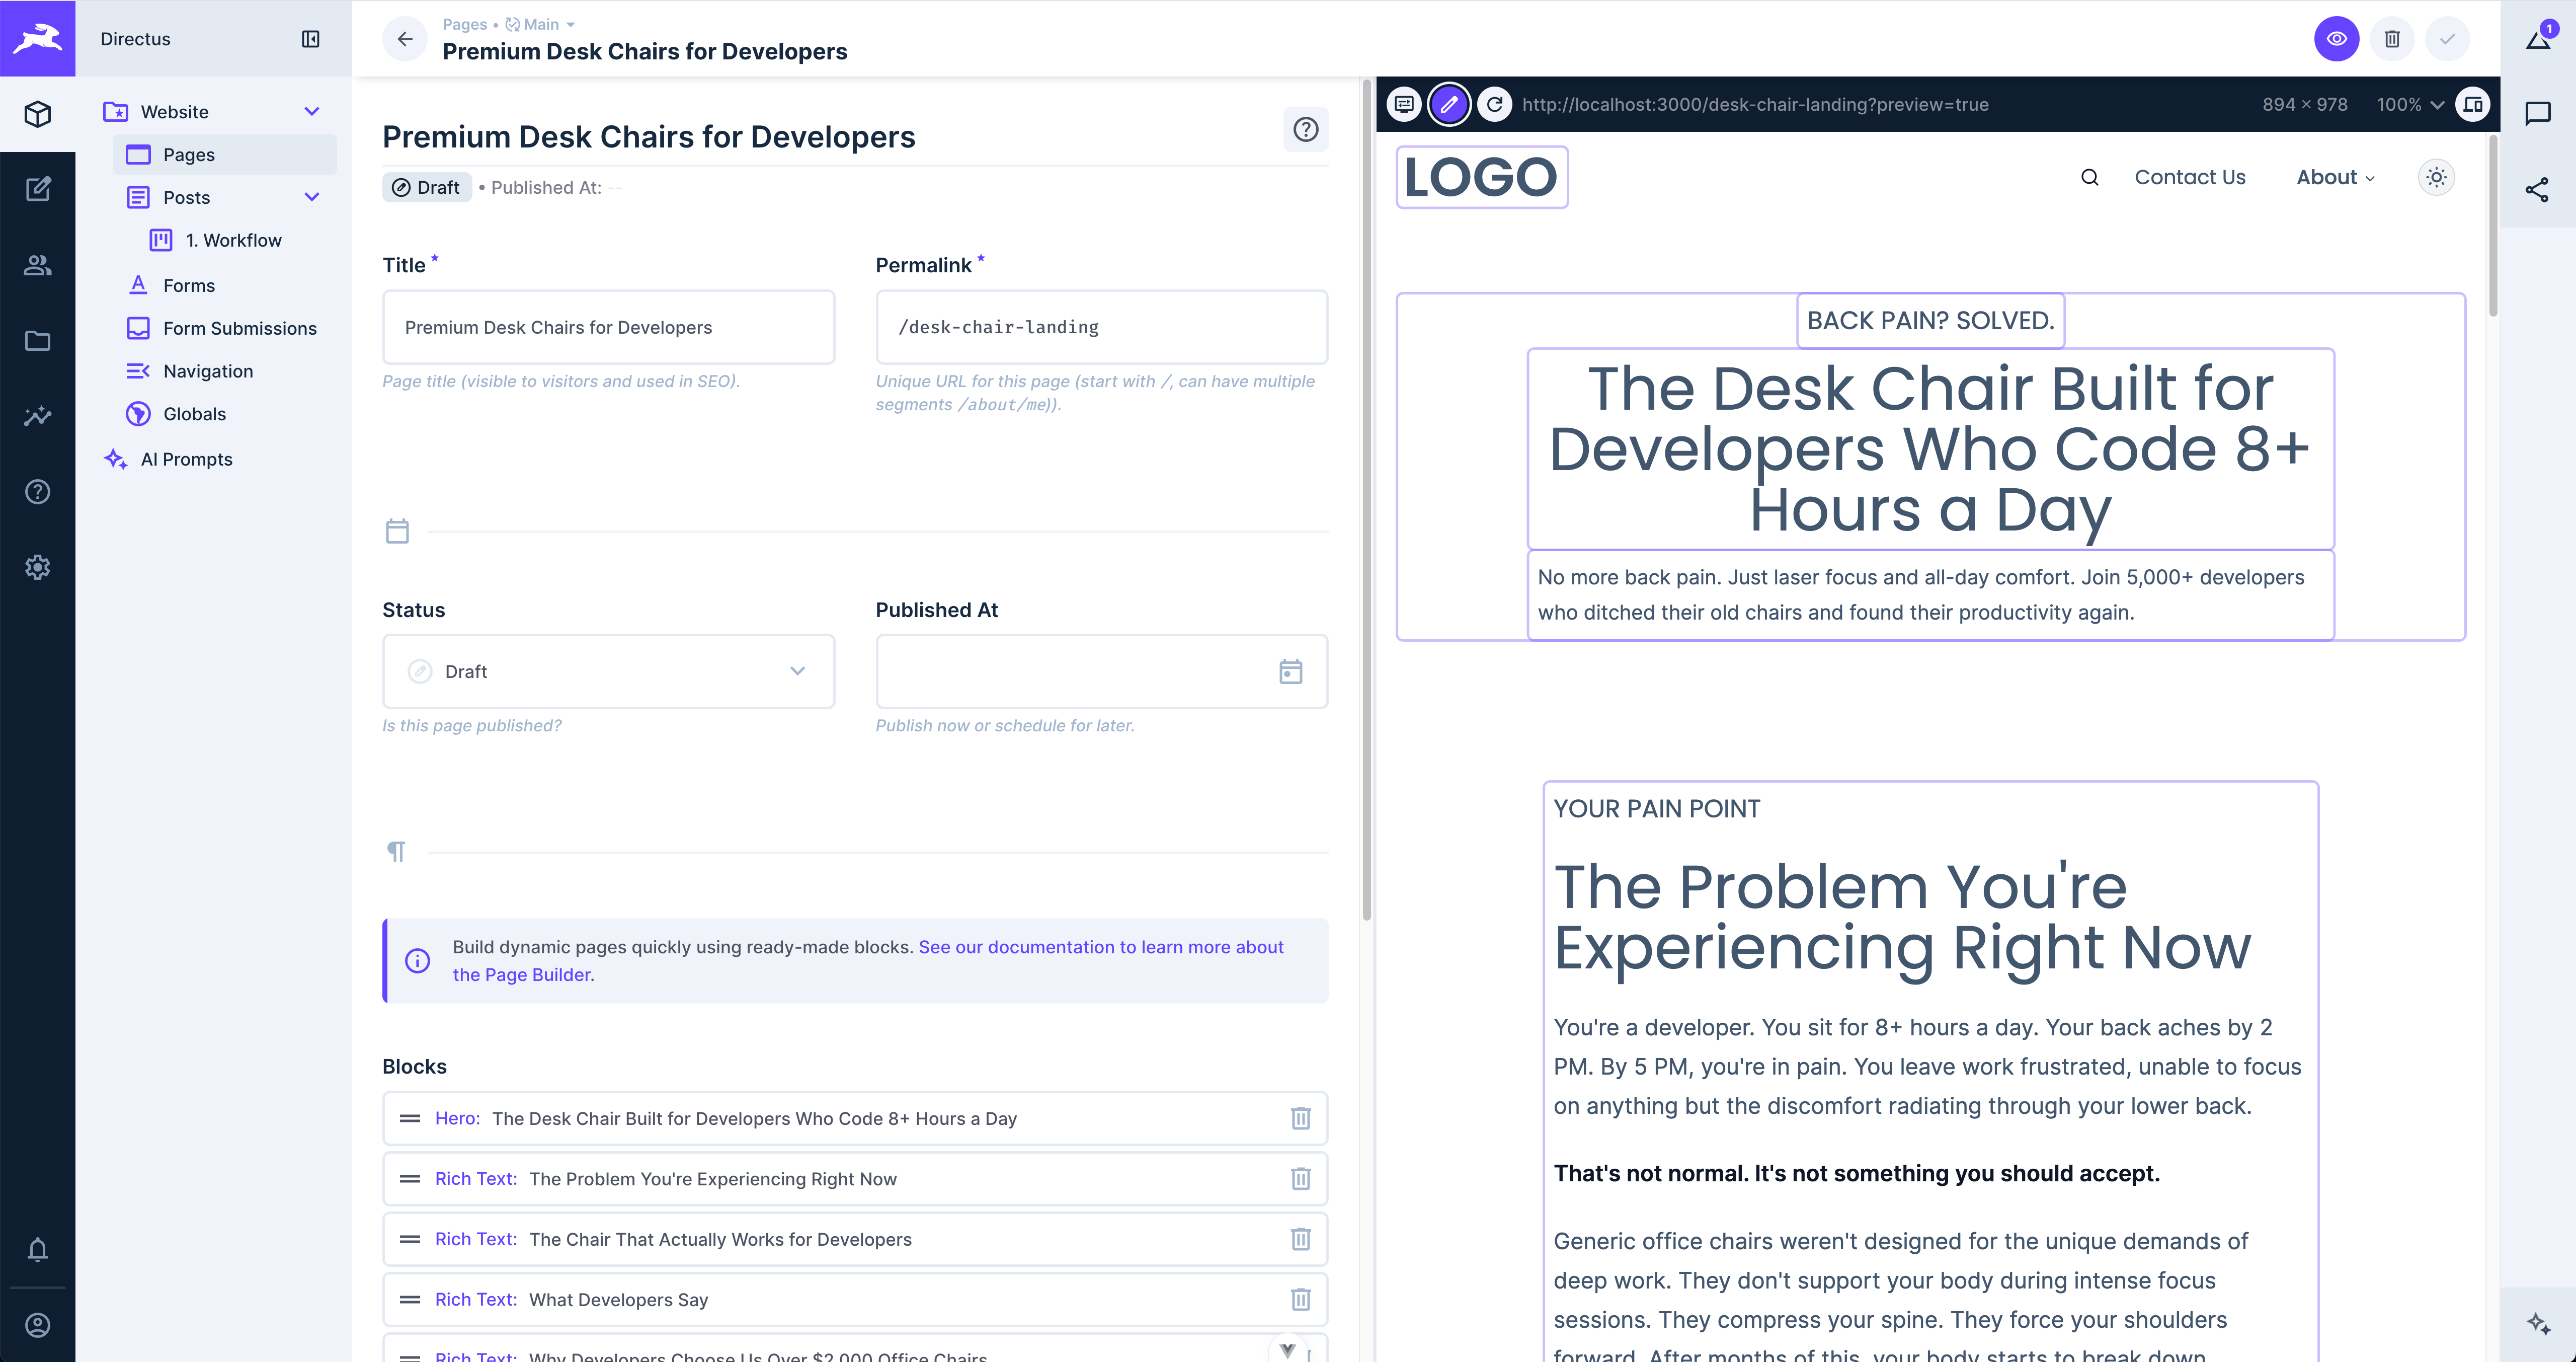Image resolution: width=2576 pixels, height=1362 pixels.
Task: Click the form panel vertical scrollbar
Action: tap(1366, 500)
